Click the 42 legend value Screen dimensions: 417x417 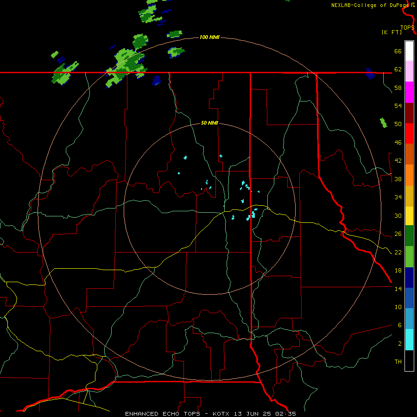click(398, 161)
